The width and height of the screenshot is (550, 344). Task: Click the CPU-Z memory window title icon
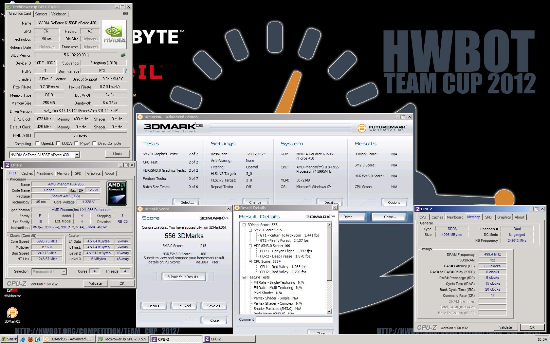(417, 209)
